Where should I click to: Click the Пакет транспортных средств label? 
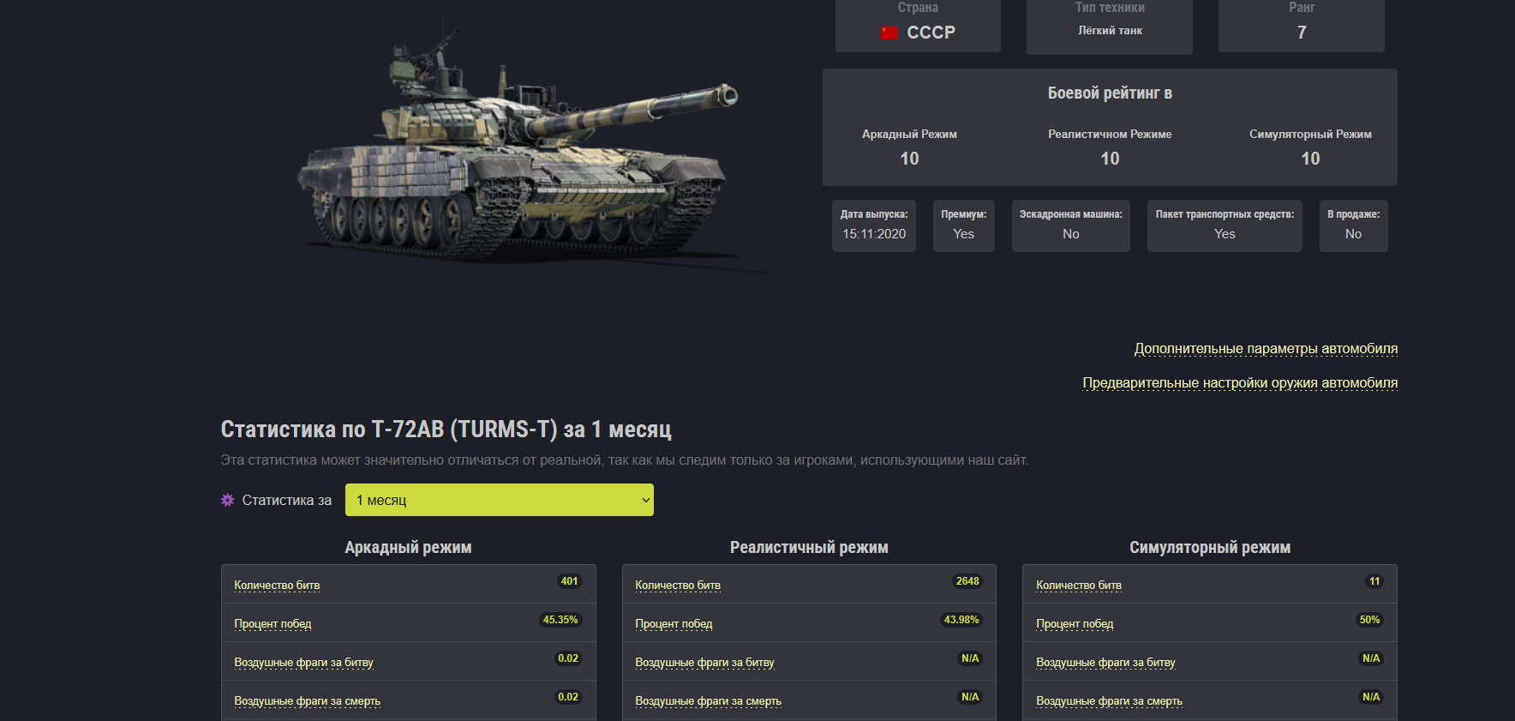pyautogui.click(x=1225, y=214)
